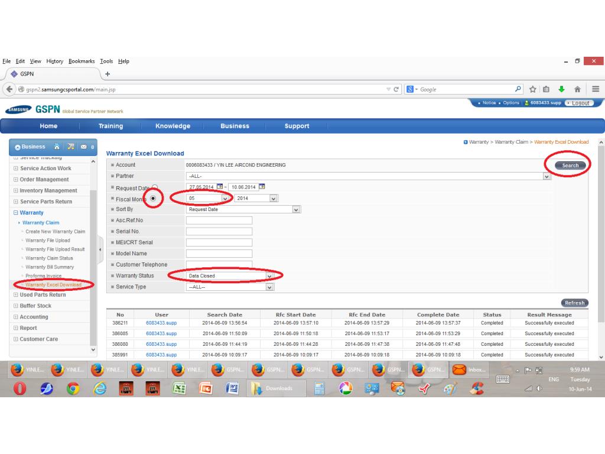Open the mail envelope icon in the Business panel

(83, 147)
